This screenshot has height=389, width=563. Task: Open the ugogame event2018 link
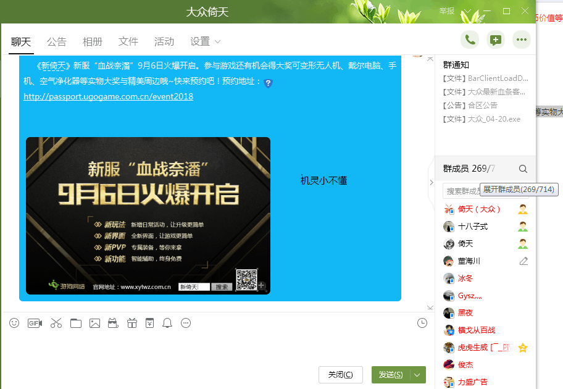(107, 96)
